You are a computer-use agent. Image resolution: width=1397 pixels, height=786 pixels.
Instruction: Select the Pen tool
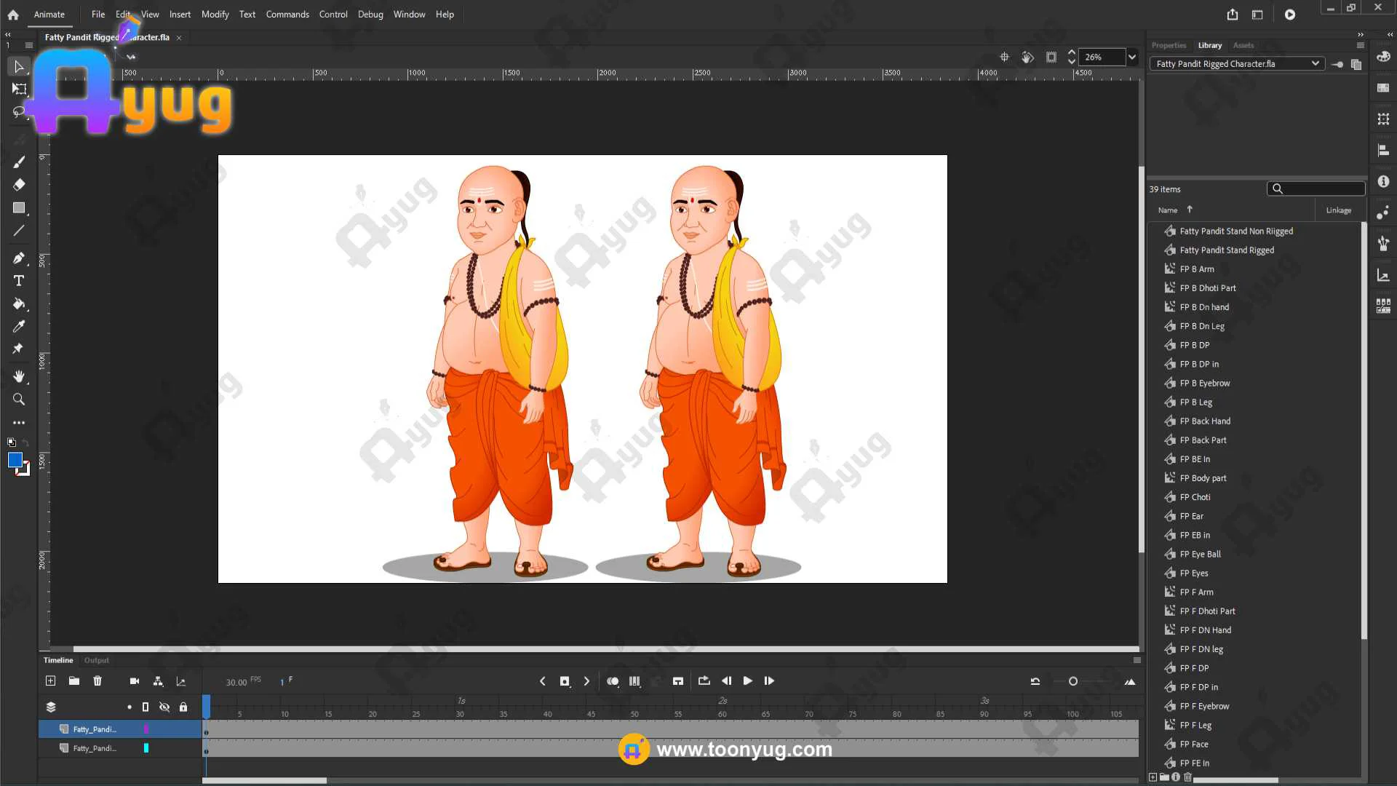[x=19, y=258]
